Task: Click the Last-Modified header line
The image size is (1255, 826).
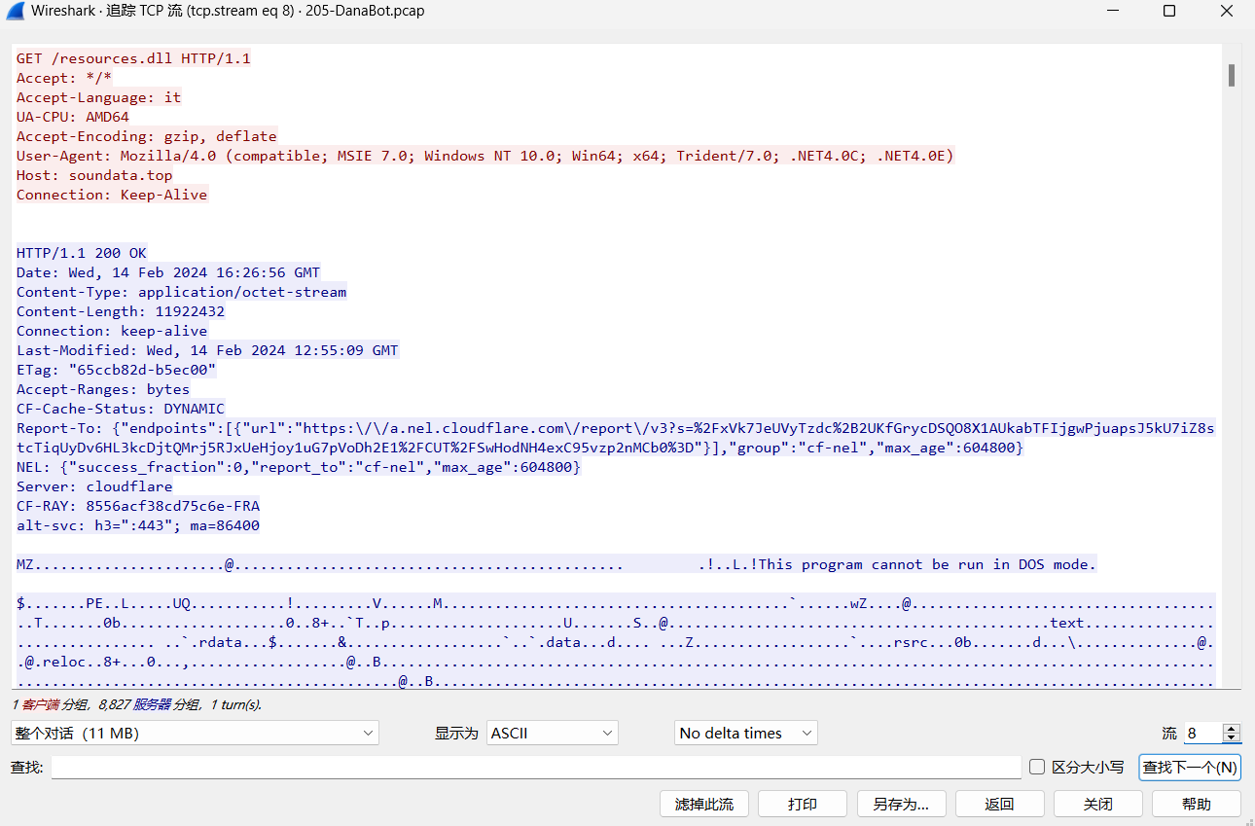Action: coord(207,350)
